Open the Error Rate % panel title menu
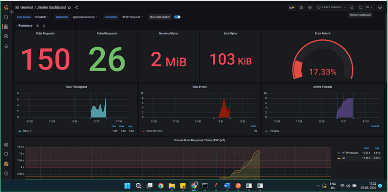 point(323,33)
